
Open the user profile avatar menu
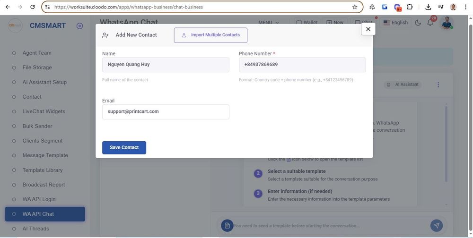pos(447,23)
